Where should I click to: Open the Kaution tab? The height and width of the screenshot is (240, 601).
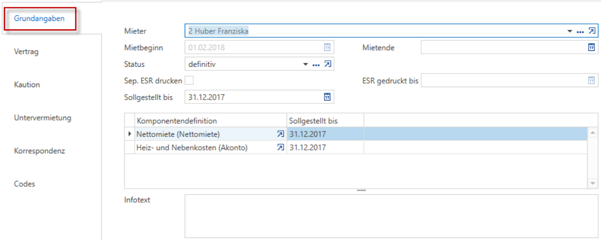(x=27, y=85)
